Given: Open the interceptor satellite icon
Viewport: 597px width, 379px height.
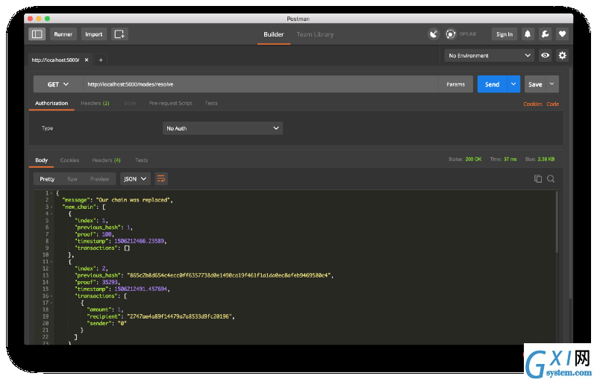Looking at the screenshot, I should coord(434,34).
